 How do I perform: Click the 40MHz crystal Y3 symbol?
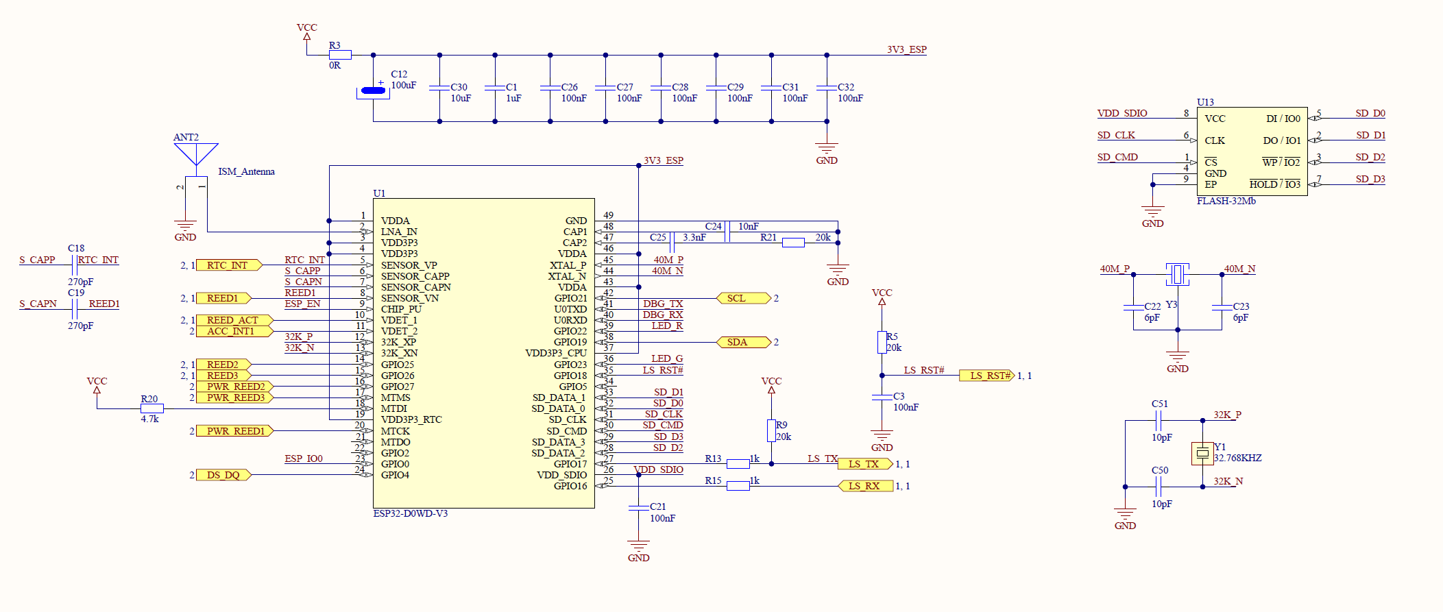1177,275
